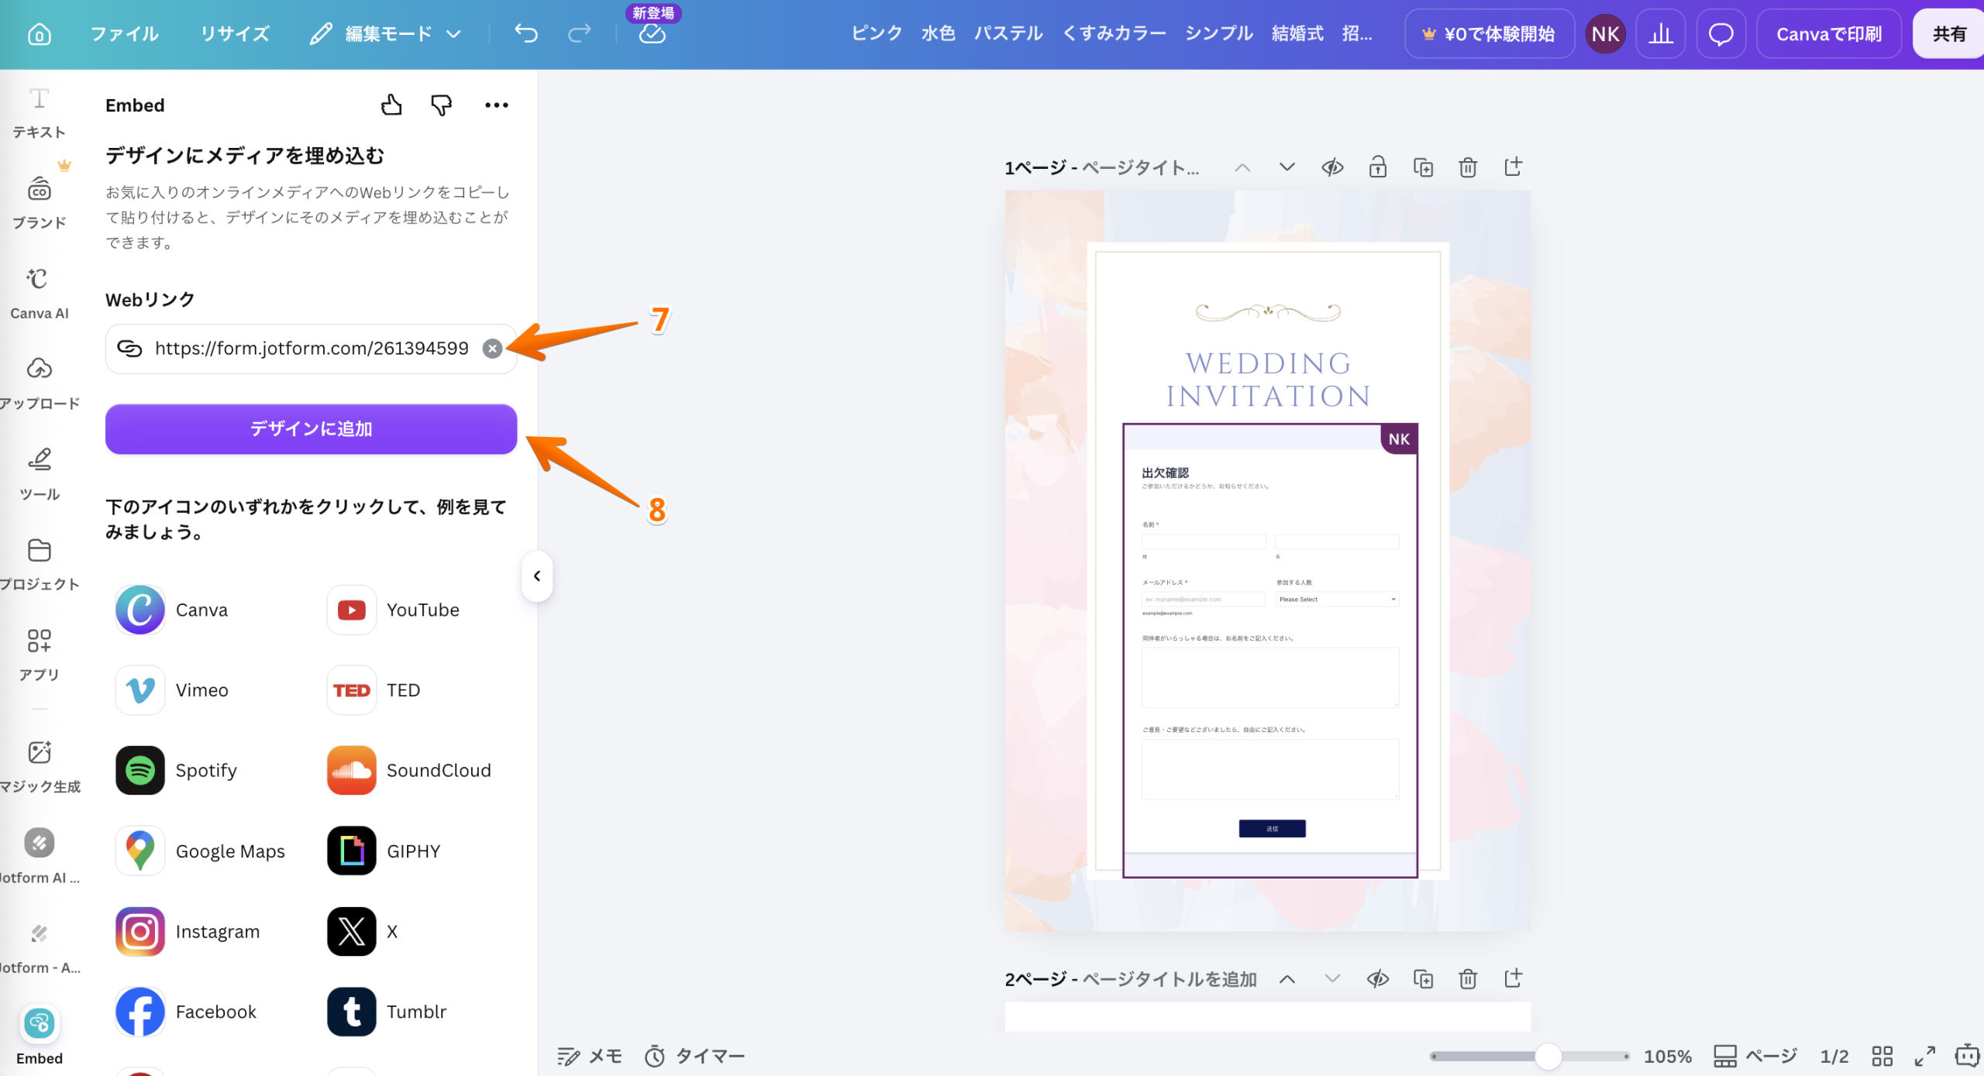Click the zoom slider handle
Viewport: 1984px width, 1076px height.
point(1548,1056)
